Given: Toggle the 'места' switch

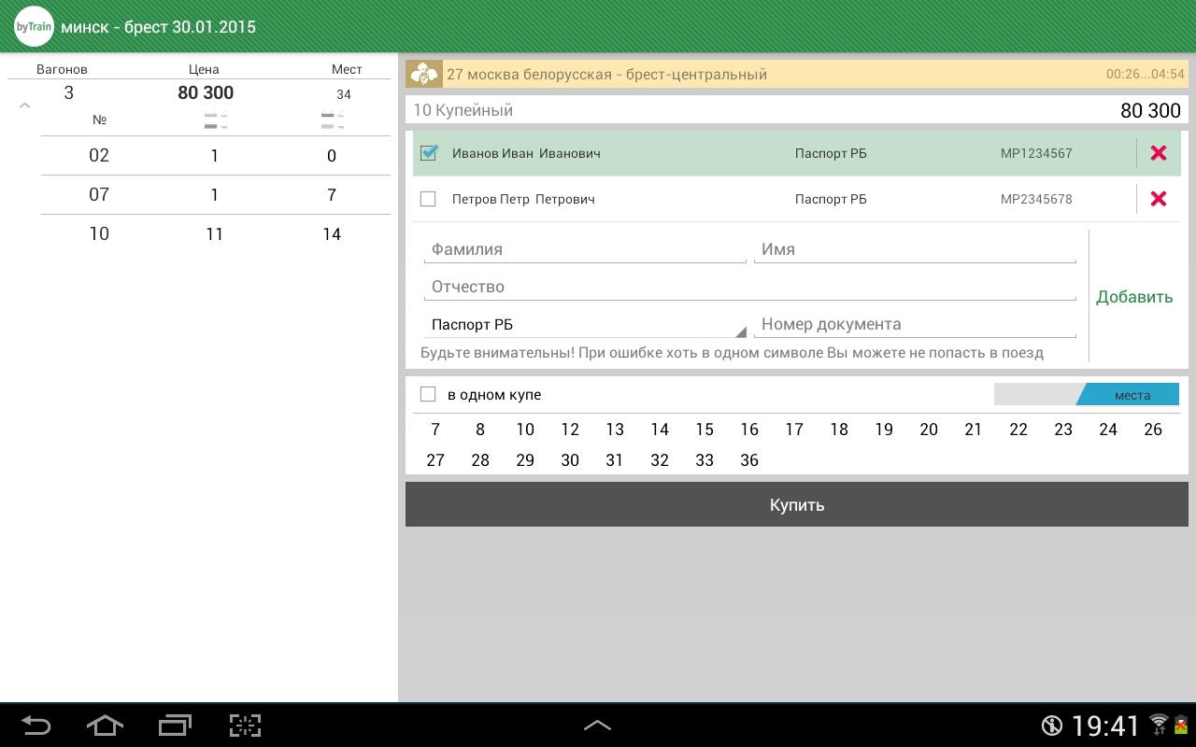Looking at the screenshot, I should point(1087,394).
